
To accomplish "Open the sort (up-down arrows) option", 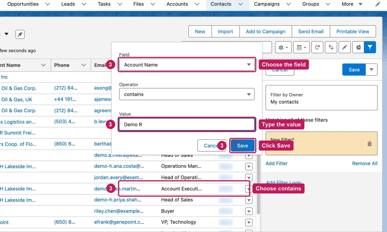I will pyautogui.click(x=331, y=48).
